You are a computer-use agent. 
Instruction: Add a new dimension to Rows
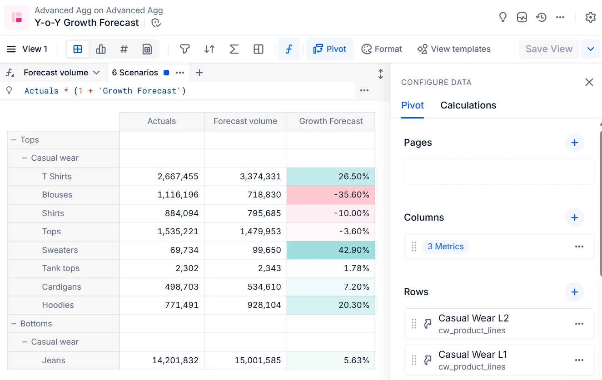574,292
